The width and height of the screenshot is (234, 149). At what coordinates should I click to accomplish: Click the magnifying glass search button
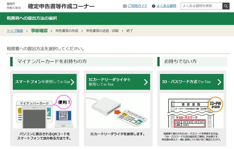[x=226, y=6]
